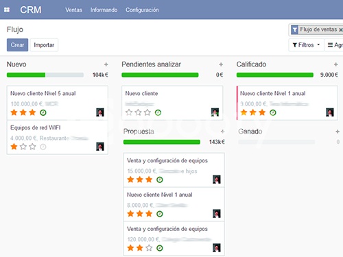Click the Pendientes analizar progress bar
Screen dimensions: 343x257
tap(160, 75)
